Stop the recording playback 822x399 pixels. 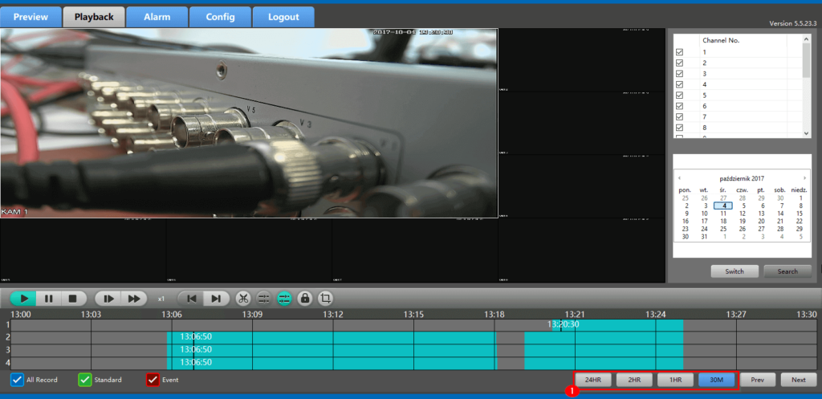(x=71, y=298)
